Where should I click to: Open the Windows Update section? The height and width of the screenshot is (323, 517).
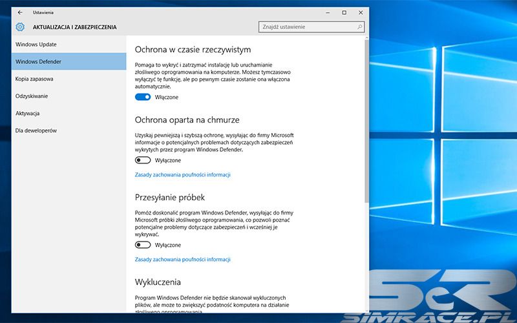tap(36, 44)
